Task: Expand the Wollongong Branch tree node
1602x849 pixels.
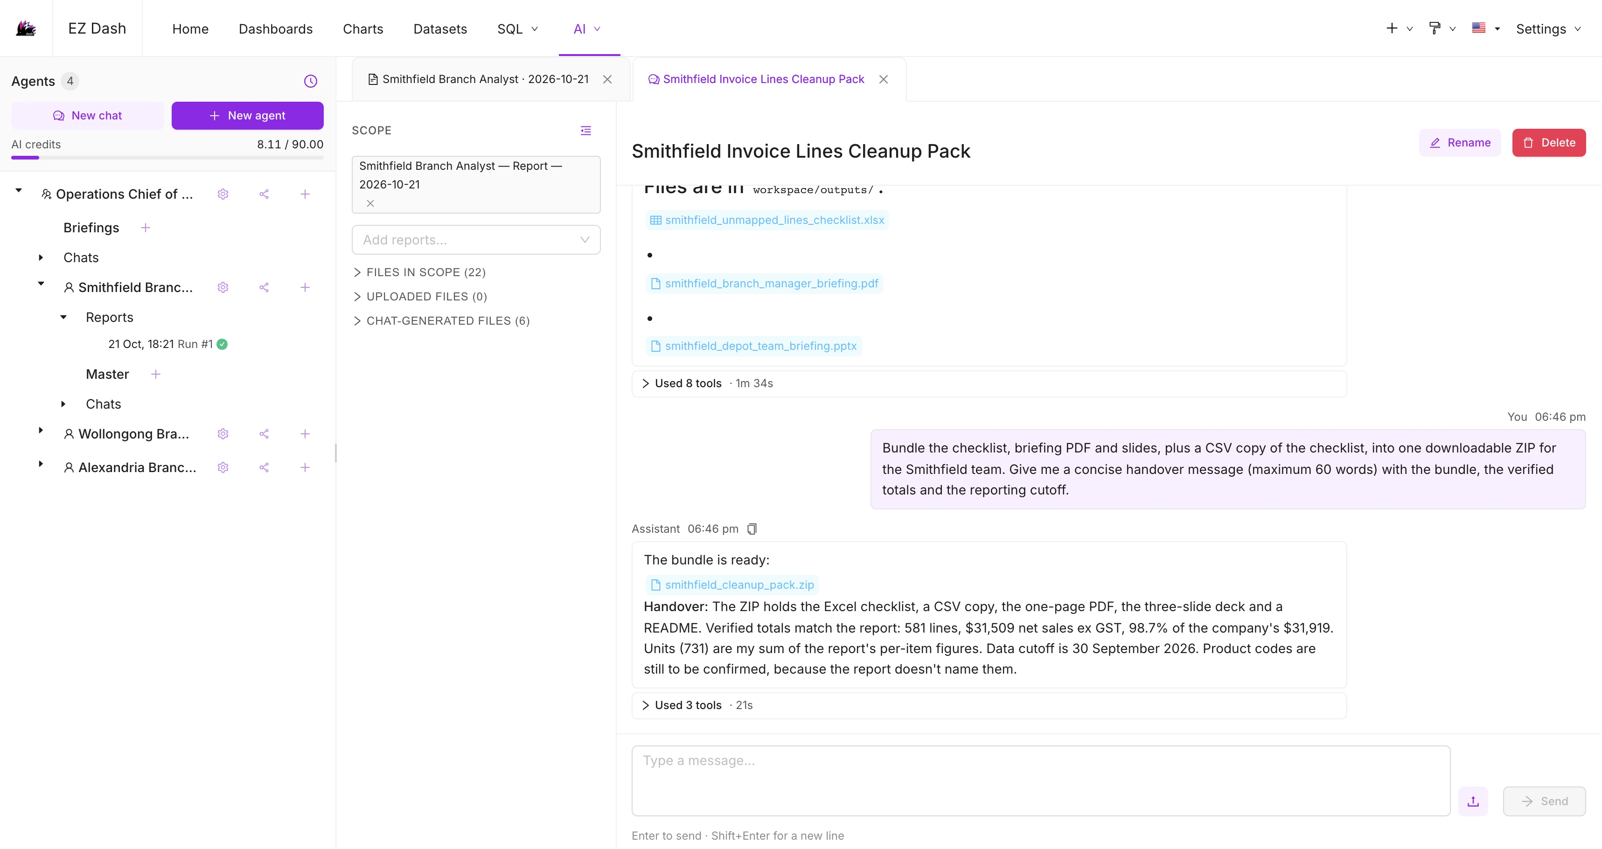Action: click(41, 430)
